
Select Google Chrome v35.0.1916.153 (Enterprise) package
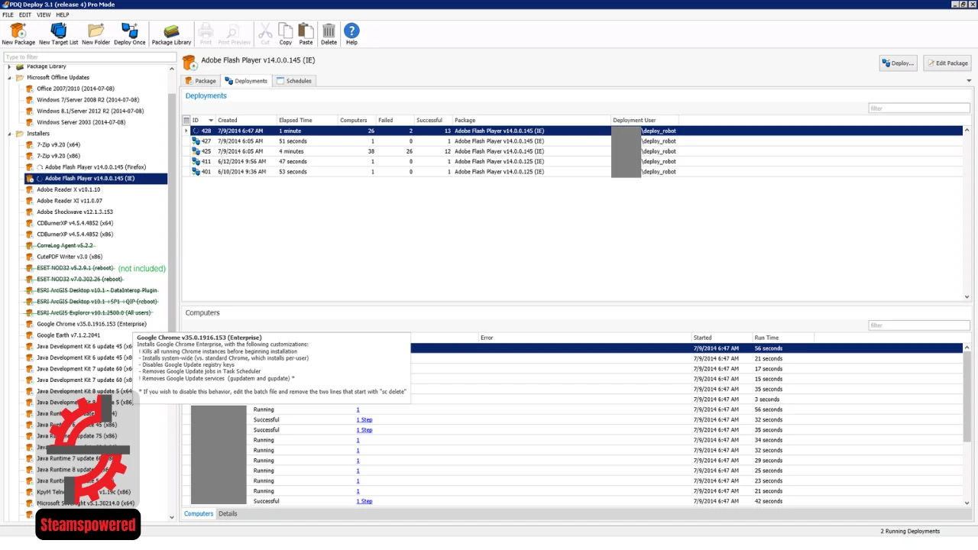92,324
